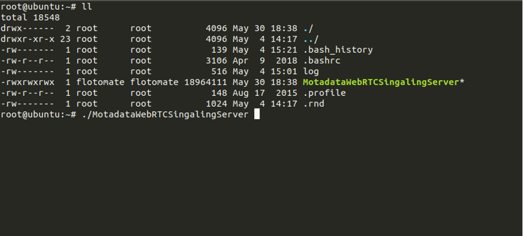Click the ./ current directory entry

click(x=308, y=28)
